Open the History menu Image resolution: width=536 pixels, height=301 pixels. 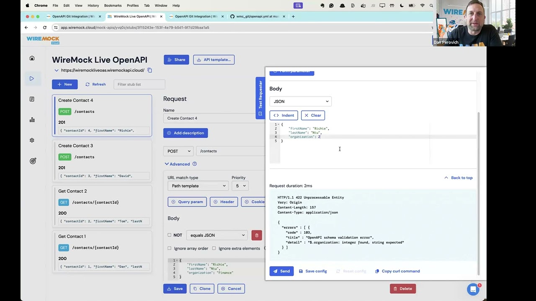tap(93, 5)
